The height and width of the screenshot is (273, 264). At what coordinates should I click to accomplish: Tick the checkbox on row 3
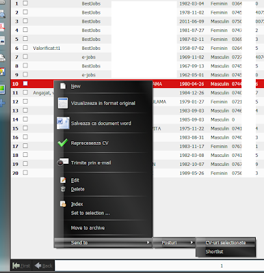coord(25,21)
